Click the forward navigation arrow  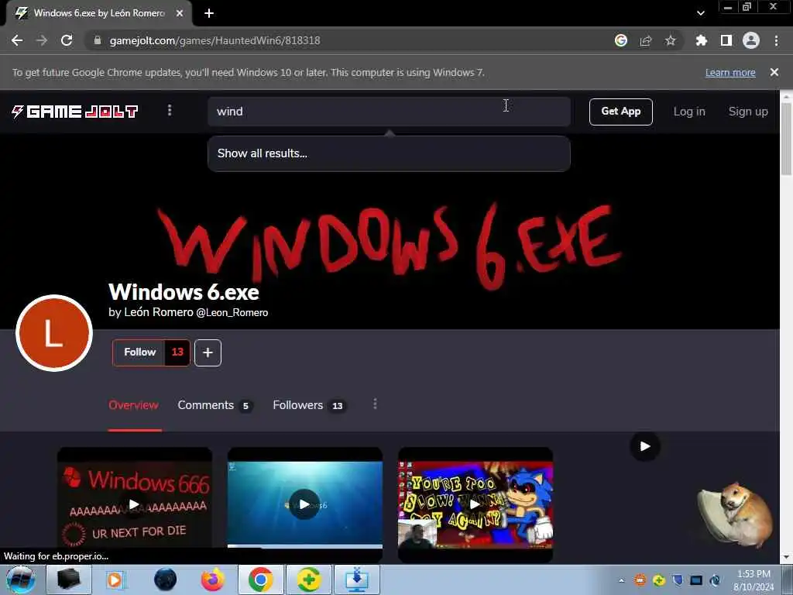pos(42,40)
